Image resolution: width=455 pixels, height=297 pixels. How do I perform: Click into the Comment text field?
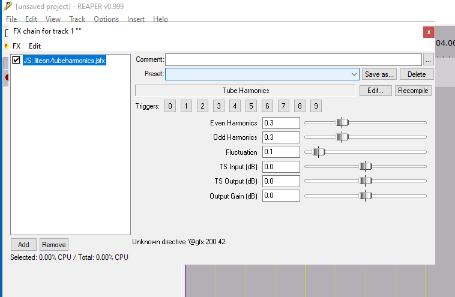[x=293, y=59]
